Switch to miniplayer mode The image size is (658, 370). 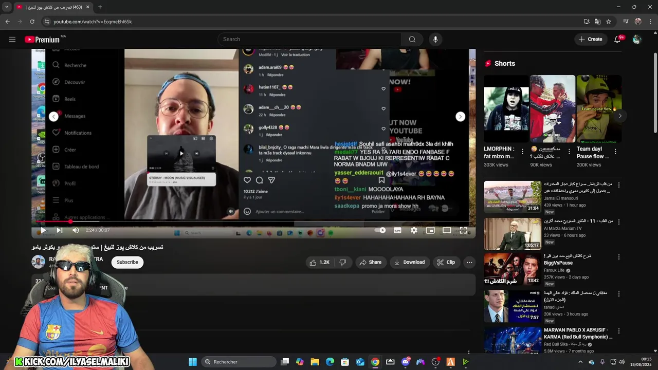[430, 230]
